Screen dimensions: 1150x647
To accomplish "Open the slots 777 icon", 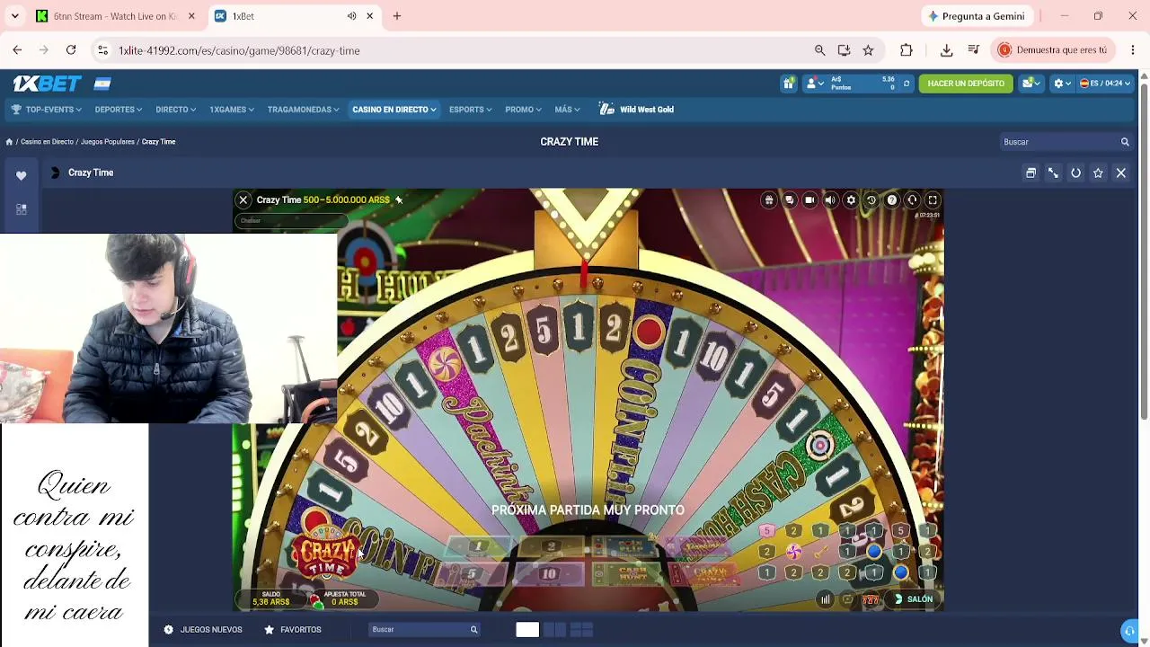I will click(x=870, y=599).
